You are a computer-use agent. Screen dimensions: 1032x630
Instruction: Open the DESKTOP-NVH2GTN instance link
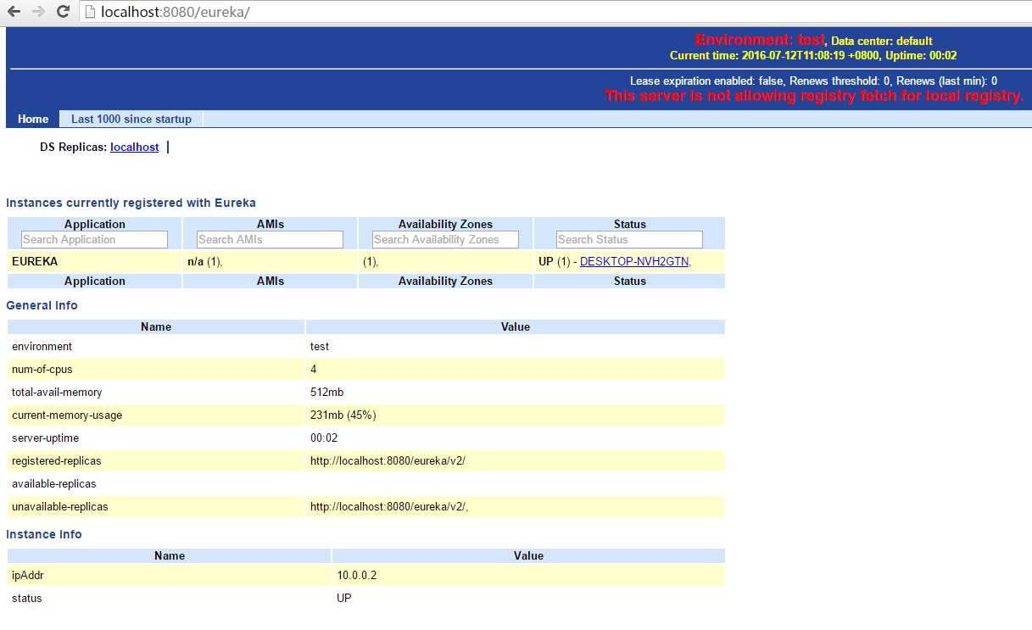(x=635, y=261)
